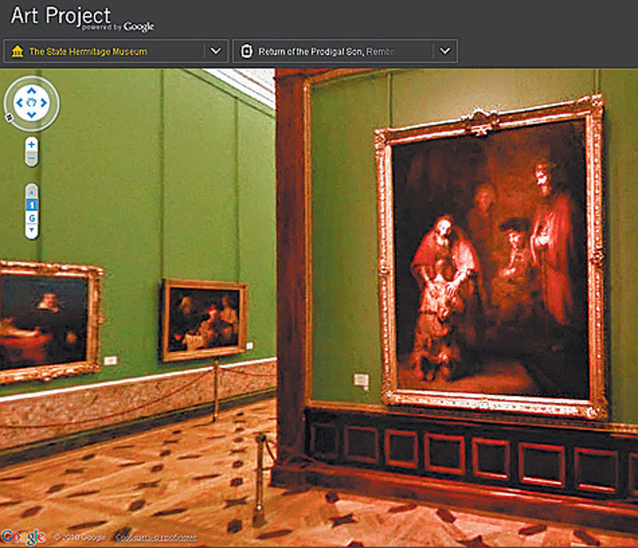Pan the view up with the navigation arrow
Image resolution: width=638 pixels, height=548 pixels.
pos(31,91)
